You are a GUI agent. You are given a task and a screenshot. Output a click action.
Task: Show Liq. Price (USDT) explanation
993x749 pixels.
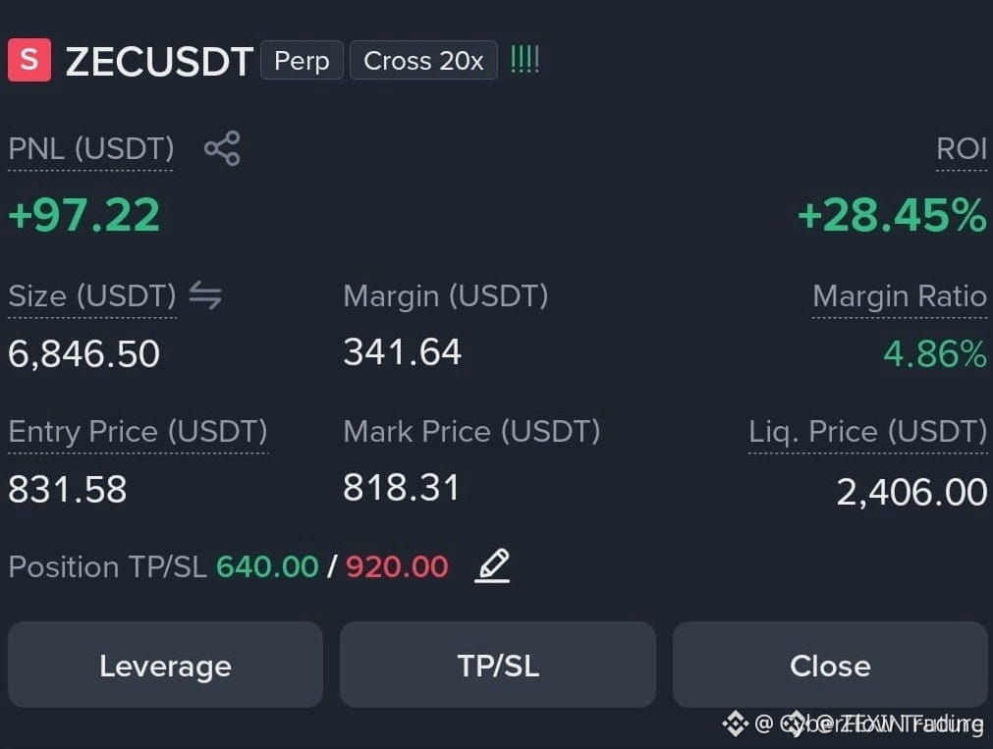(x=867, y=432)
